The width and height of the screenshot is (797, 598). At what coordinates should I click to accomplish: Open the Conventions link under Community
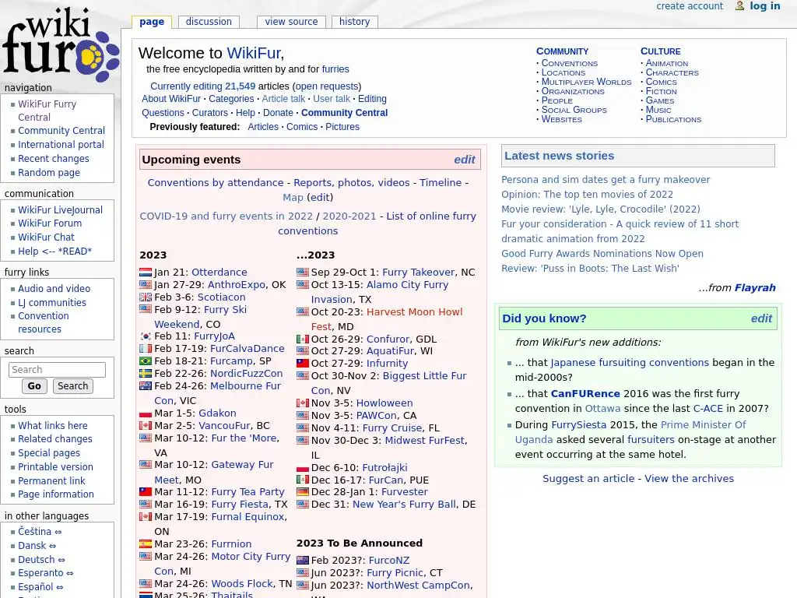click(569, 63)
